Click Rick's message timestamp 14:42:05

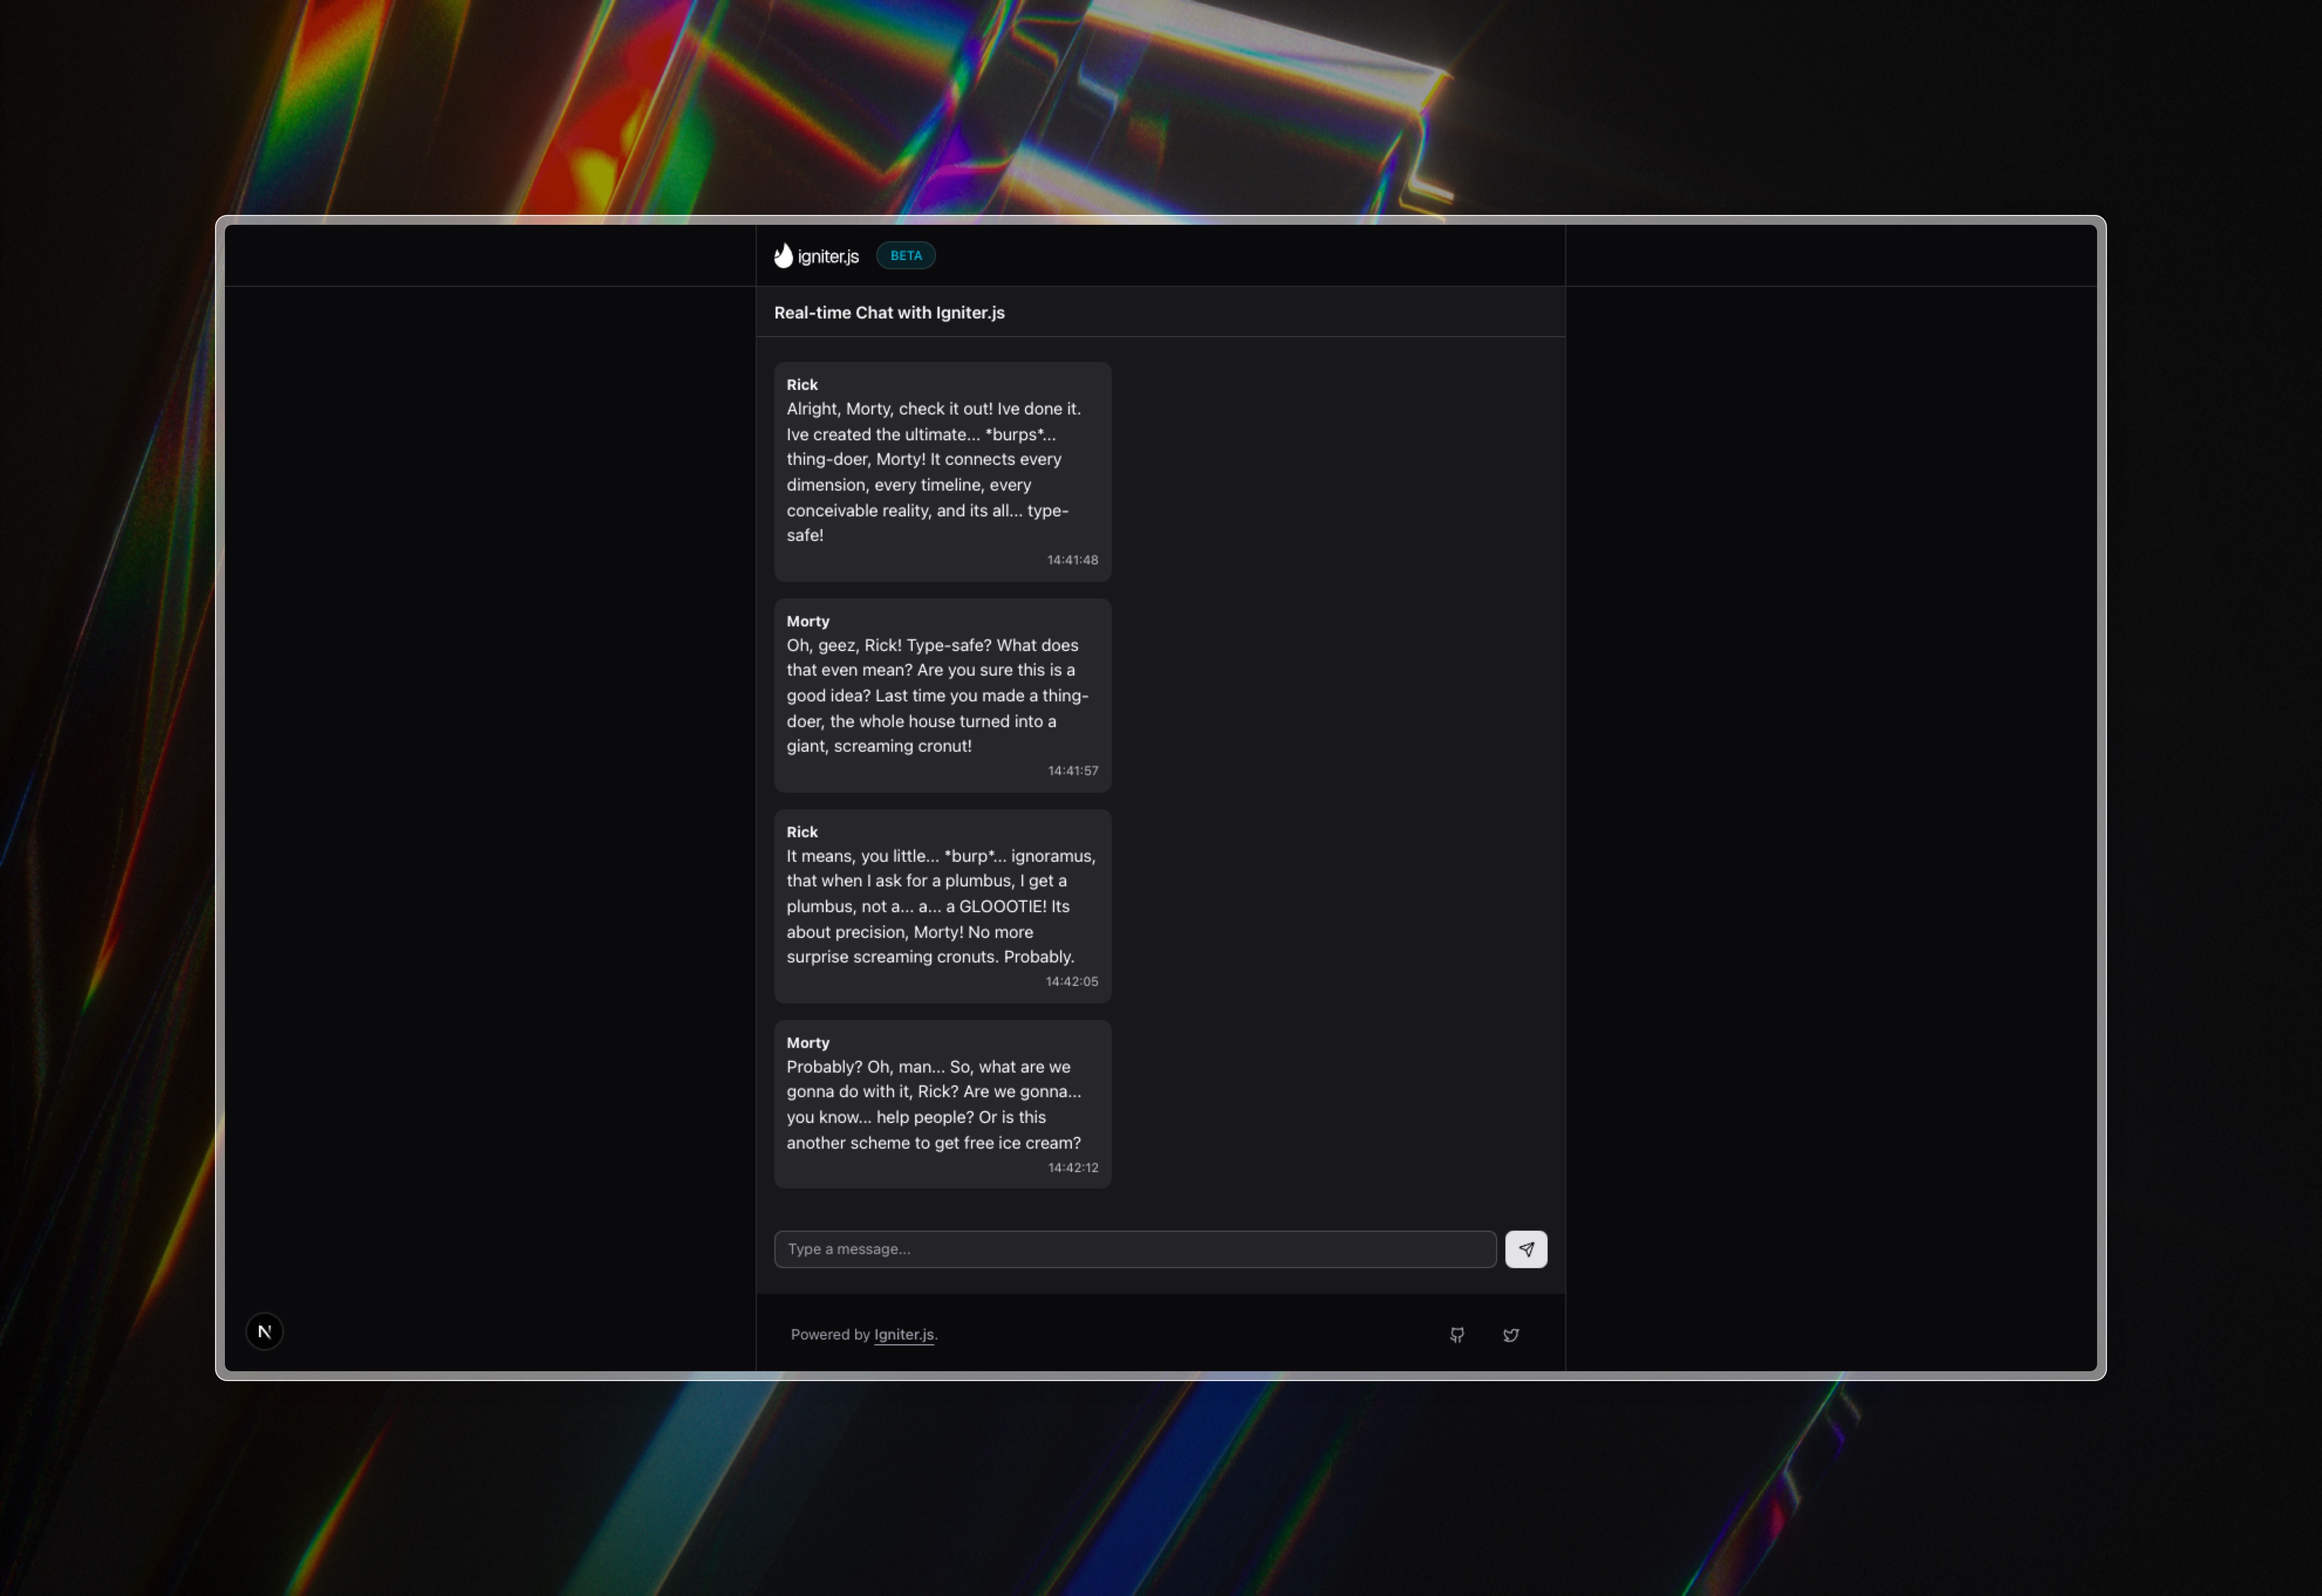pyautogui.click(x=1071, y=982)
